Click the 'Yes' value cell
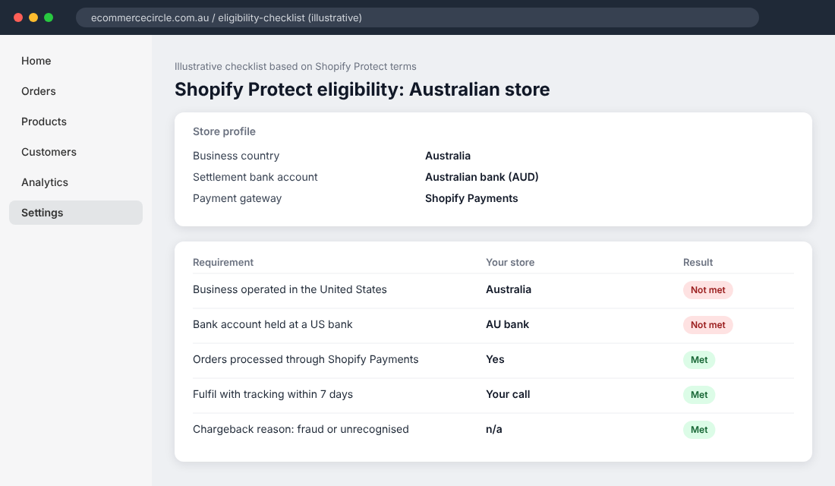This screenshot has height=486, width=835. pyautogui.click(x=495, y=359)
